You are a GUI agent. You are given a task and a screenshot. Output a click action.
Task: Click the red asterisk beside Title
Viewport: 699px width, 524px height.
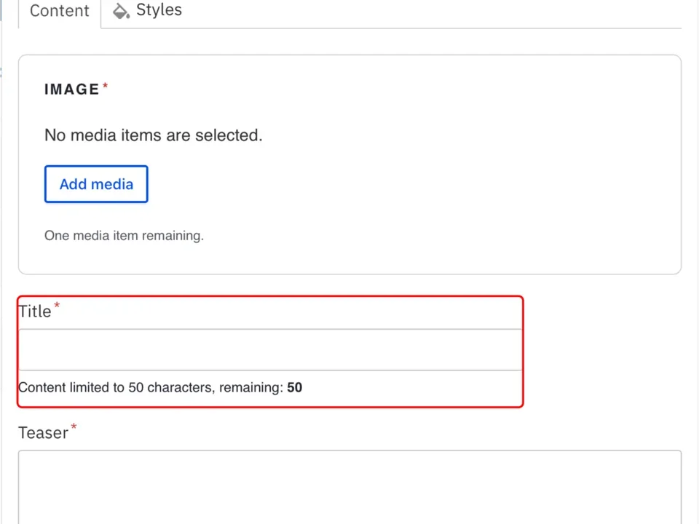click(56, 306)
